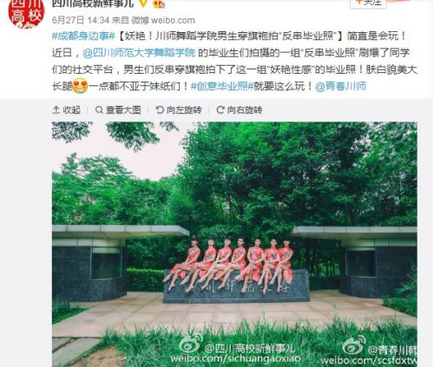Open the #成都身边事# hashtag
Image resolution: width=434 pixels, height=367 pixels.
84,36
